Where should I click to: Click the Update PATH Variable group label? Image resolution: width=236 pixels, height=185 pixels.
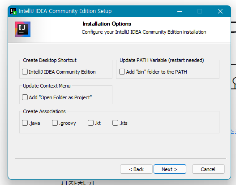pos(162,60)
